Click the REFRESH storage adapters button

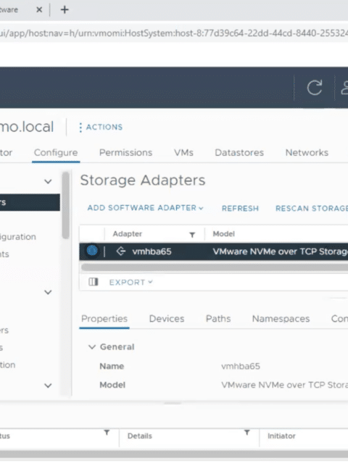click(x=240, y=208)
